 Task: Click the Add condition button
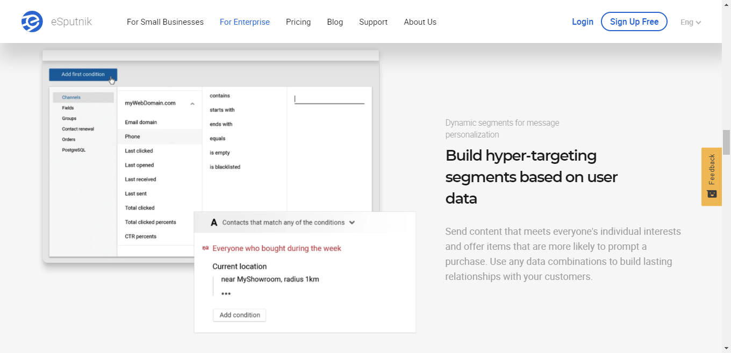[x=240, y=315]
